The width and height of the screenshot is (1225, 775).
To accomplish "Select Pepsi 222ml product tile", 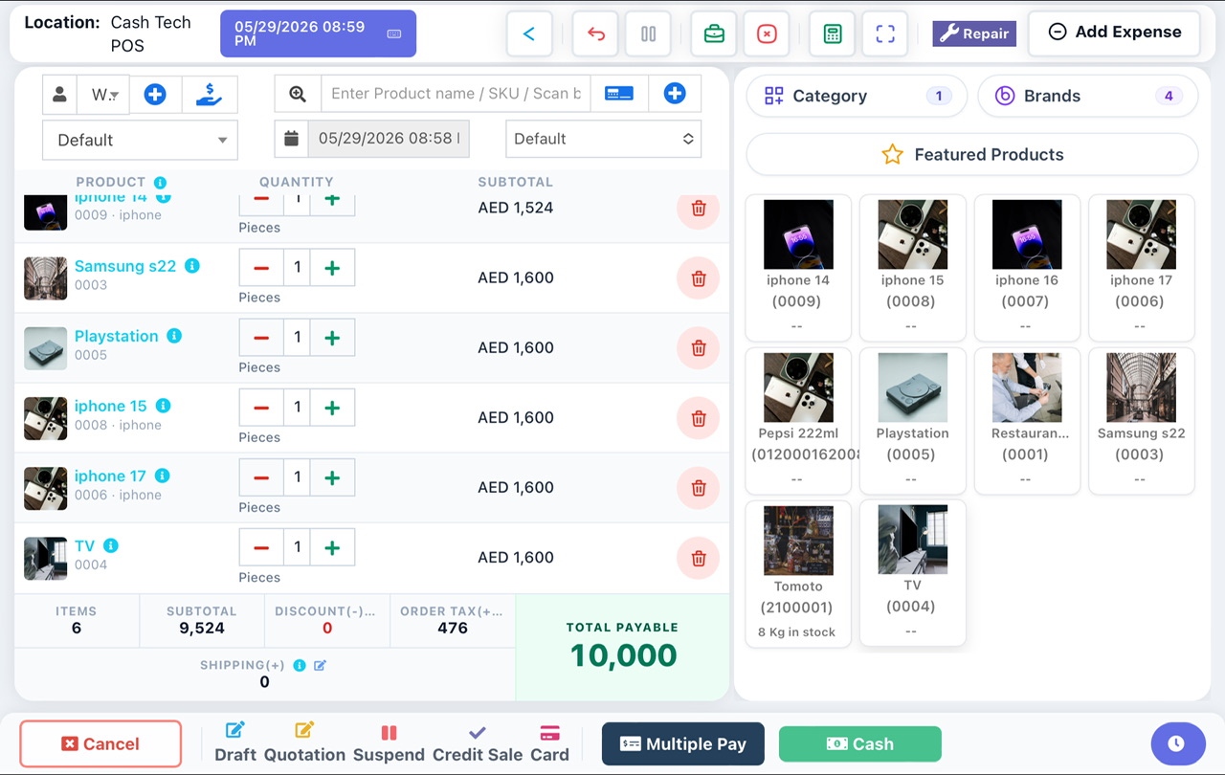I will [798, 420].
